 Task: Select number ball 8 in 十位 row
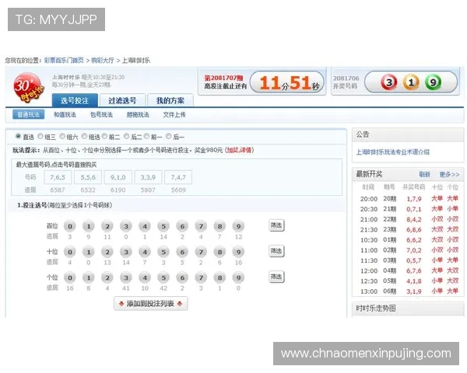pyautogui.click(x=219, y=252)
